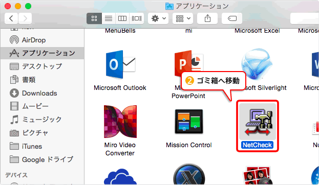Minimize the Finder window

pyautogui.click(x=18, y=6)
